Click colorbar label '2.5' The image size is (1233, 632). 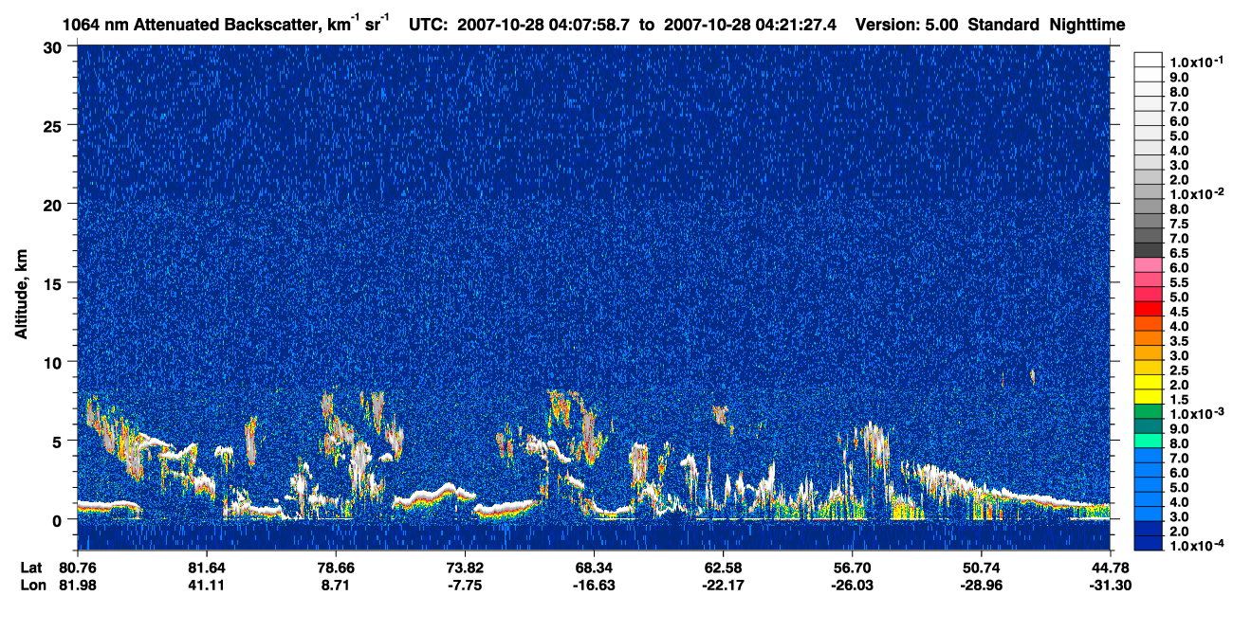(1179, 370)
